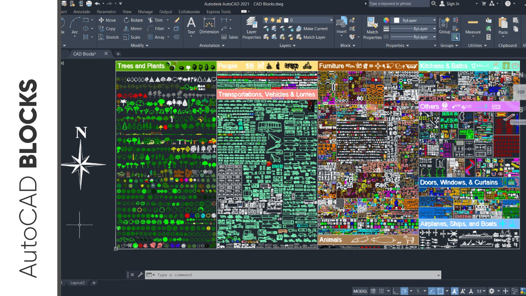Toggle Group Selection on/off in Groups panel
The height and width of the screenshot is (296, 526).
455,37
